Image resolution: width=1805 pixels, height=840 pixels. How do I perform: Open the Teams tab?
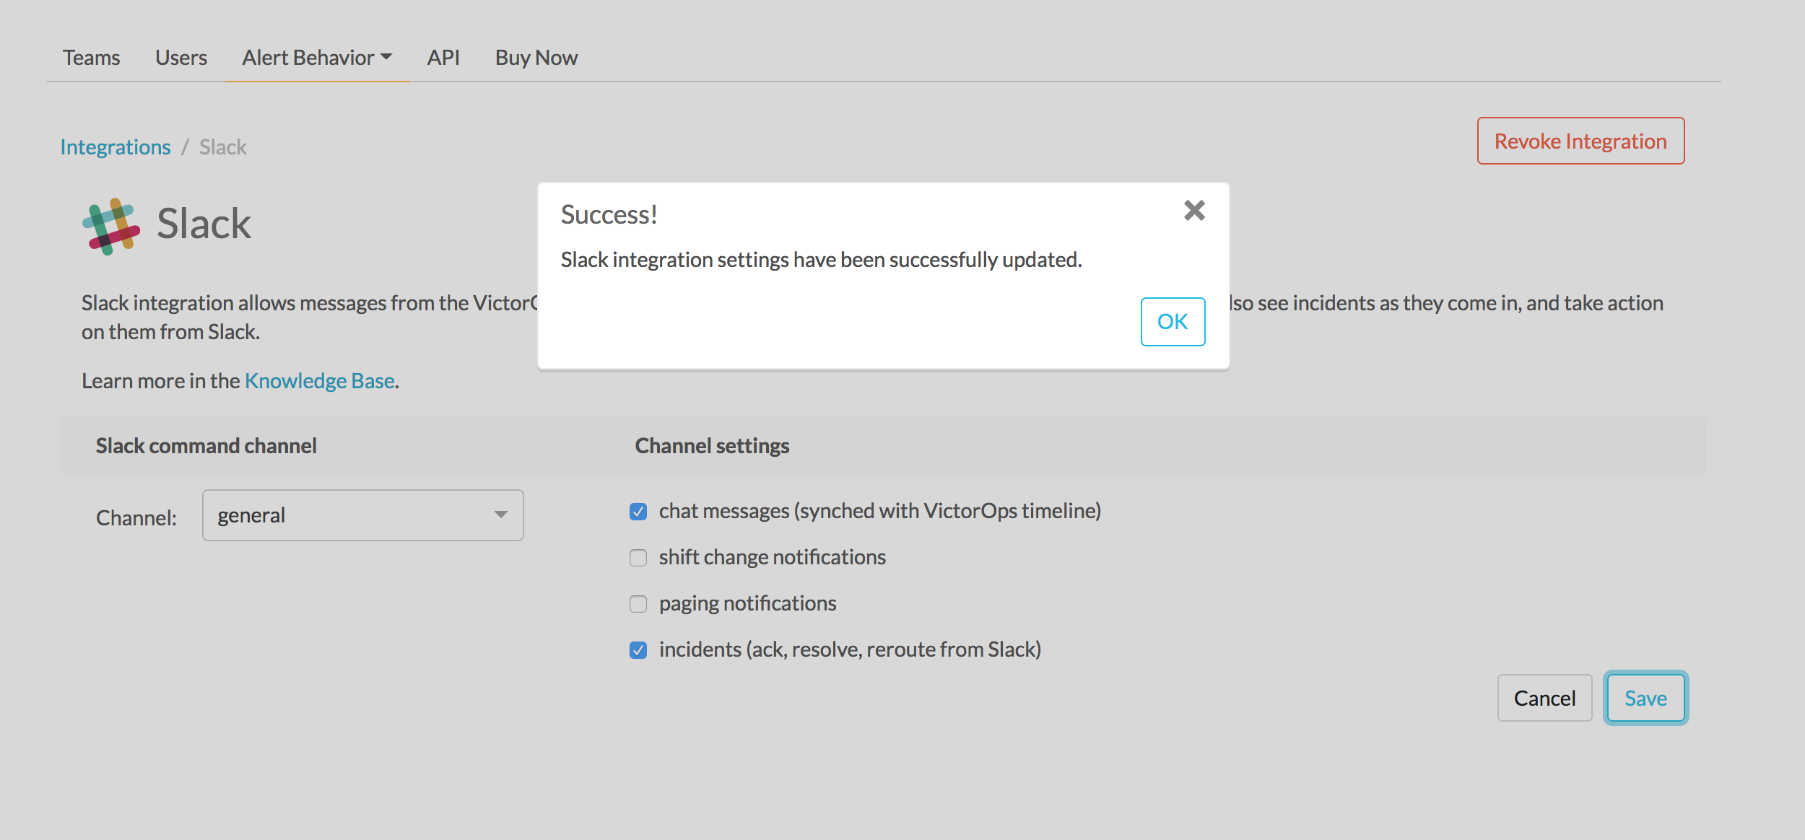tap(91, 58)
